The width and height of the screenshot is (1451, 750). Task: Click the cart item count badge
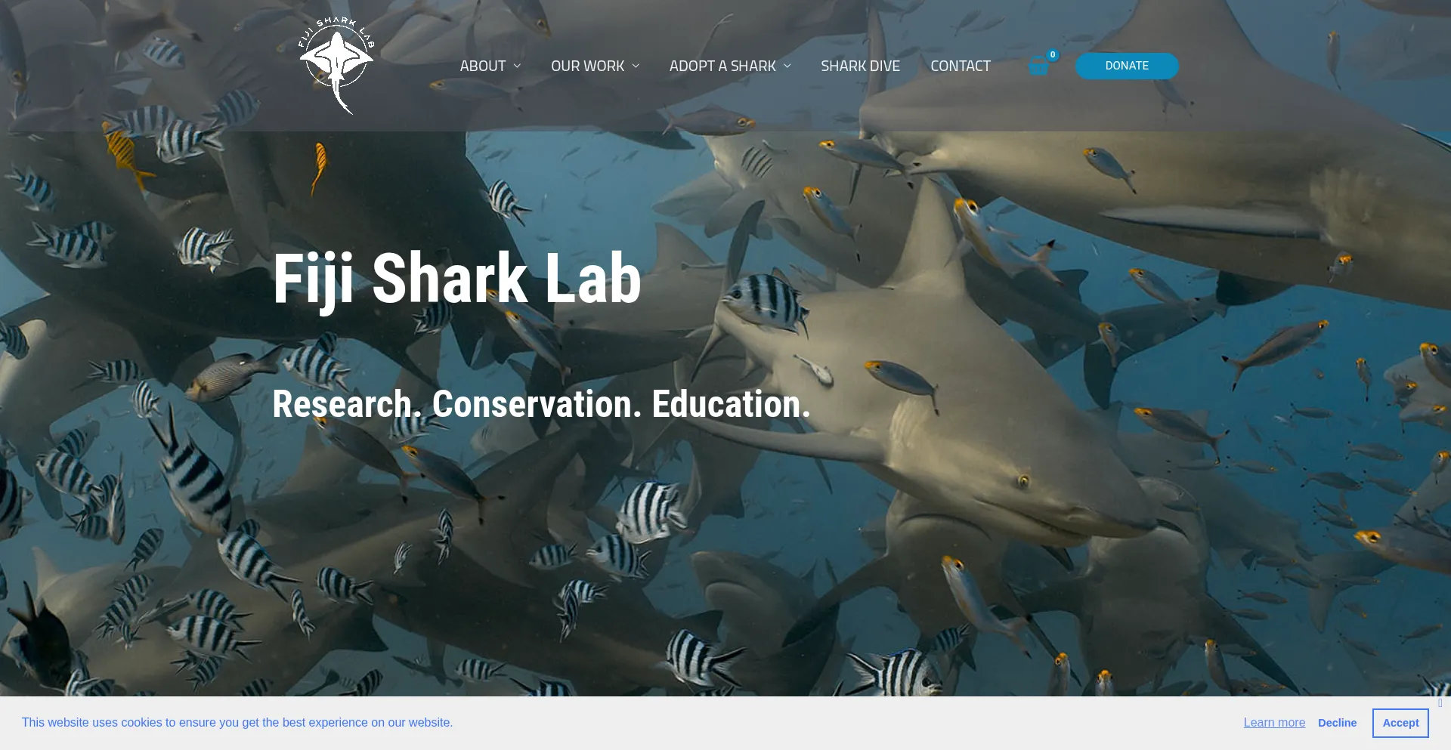tap(1053, 55)
